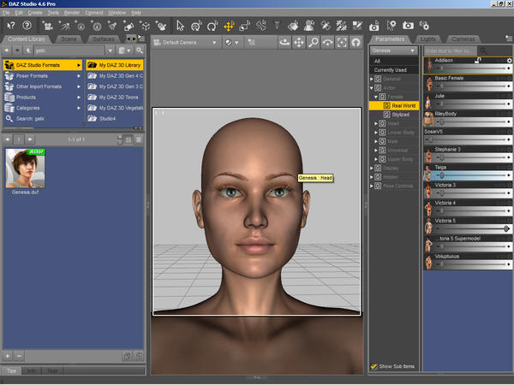The image size is (514, 385).
Task: Click the gear icon on Addison slider
Action: click(x=509, y=61)
